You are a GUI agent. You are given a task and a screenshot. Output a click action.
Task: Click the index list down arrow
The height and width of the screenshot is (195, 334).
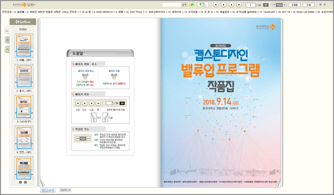click(x=25, y=182)
